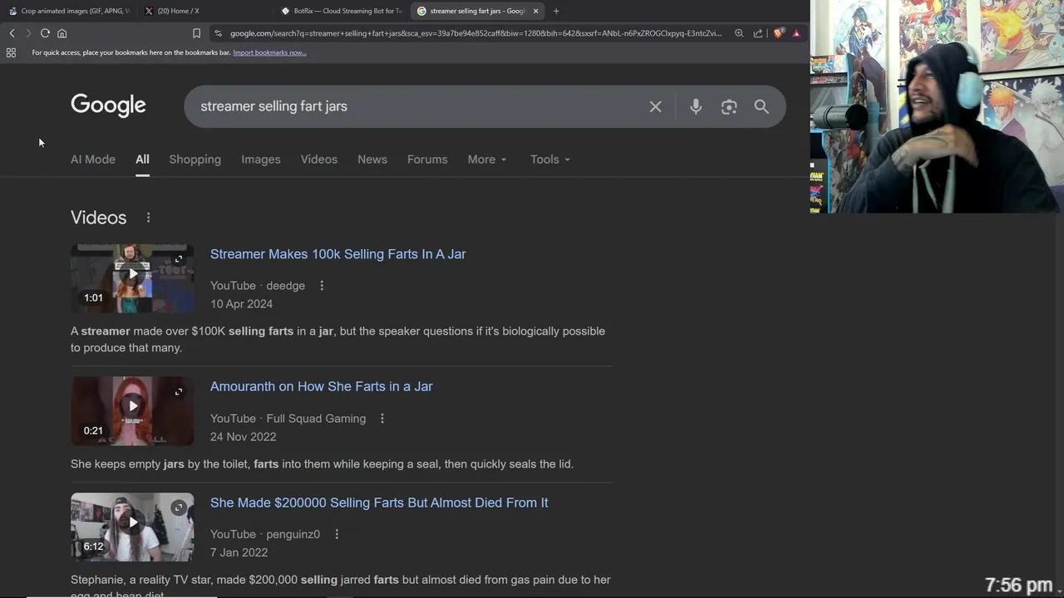Screen dimensions: 1064x598
Task: Open the Brave Shields lion icon
Action: point(778,33)
